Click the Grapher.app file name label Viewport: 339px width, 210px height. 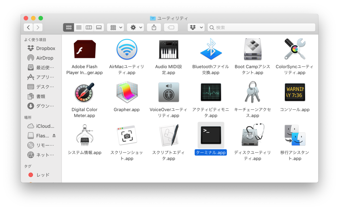click(127, 110)
